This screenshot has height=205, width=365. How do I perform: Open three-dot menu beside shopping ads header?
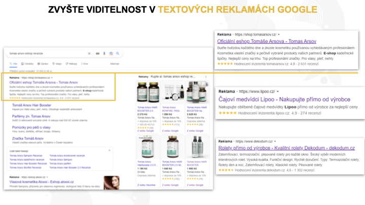coord(206,77)
